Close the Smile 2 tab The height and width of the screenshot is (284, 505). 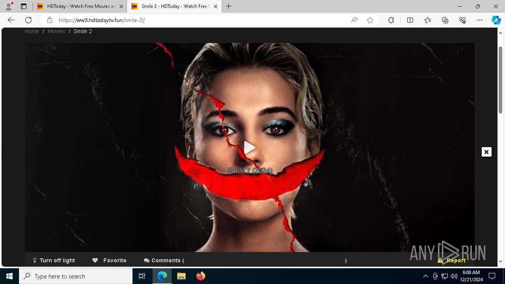point(215,6)
